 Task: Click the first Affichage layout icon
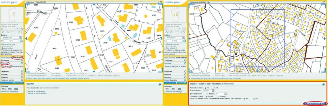pos(4,89)
